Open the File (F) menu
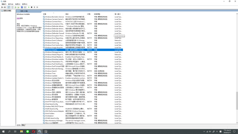 (4, 4)
